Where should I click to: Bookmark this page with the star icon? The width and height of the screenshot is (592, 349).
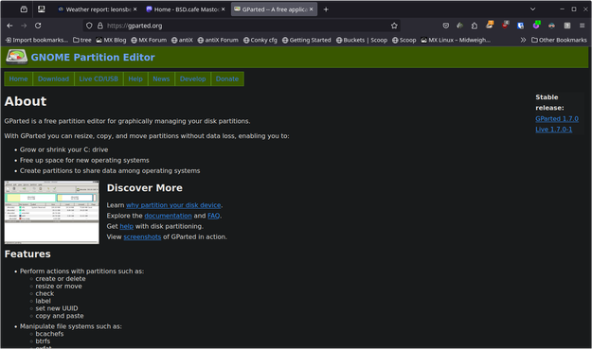394,26
